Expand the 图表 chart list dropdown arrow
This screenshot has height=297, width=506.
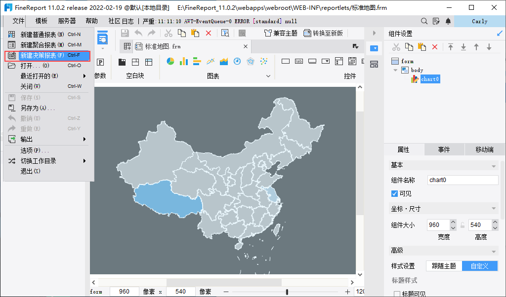click(269, 76)
